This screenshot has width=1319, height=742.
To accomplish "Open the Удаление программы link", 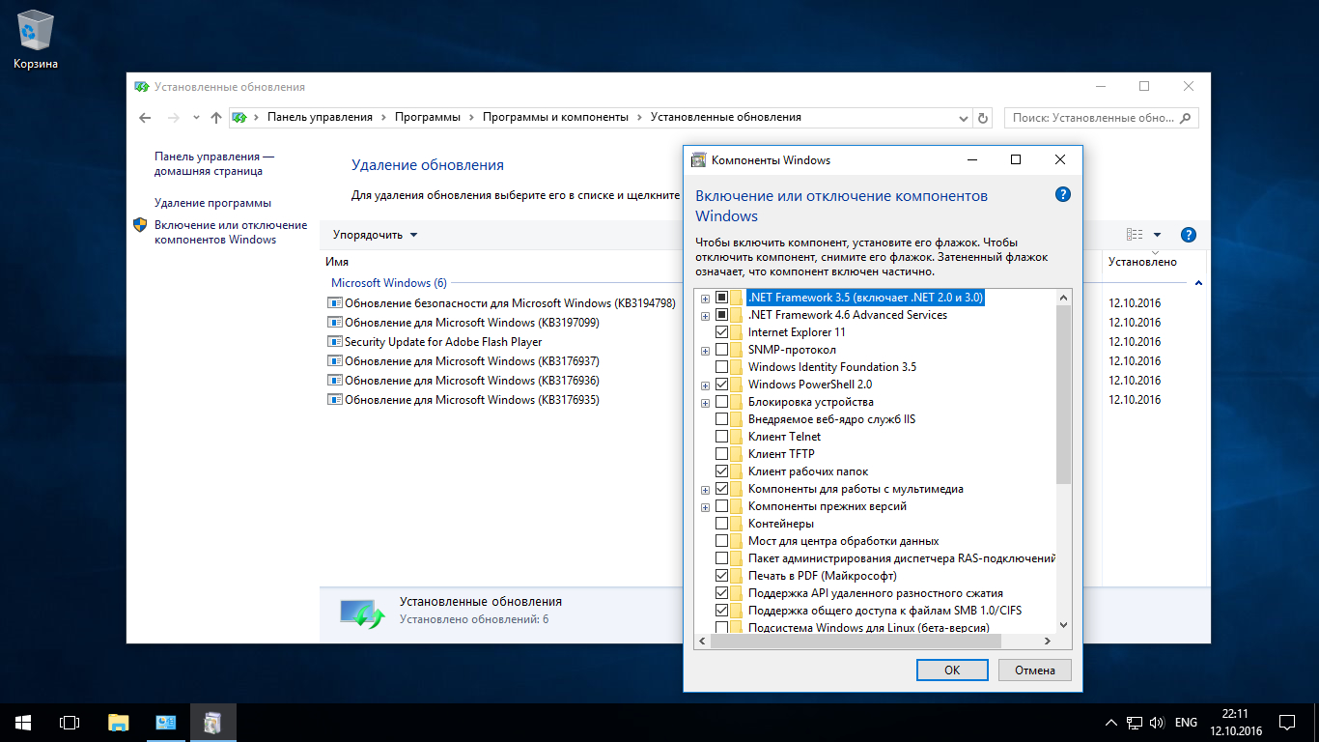I will (x=212, y=203).
